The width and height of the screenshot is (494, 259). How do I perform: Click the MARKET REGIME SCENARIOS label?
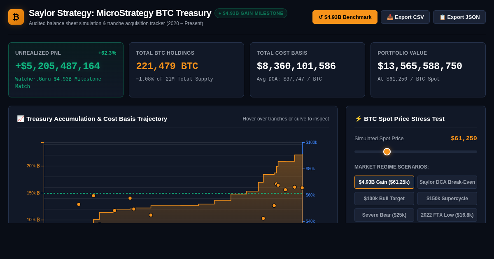[391, 167]
